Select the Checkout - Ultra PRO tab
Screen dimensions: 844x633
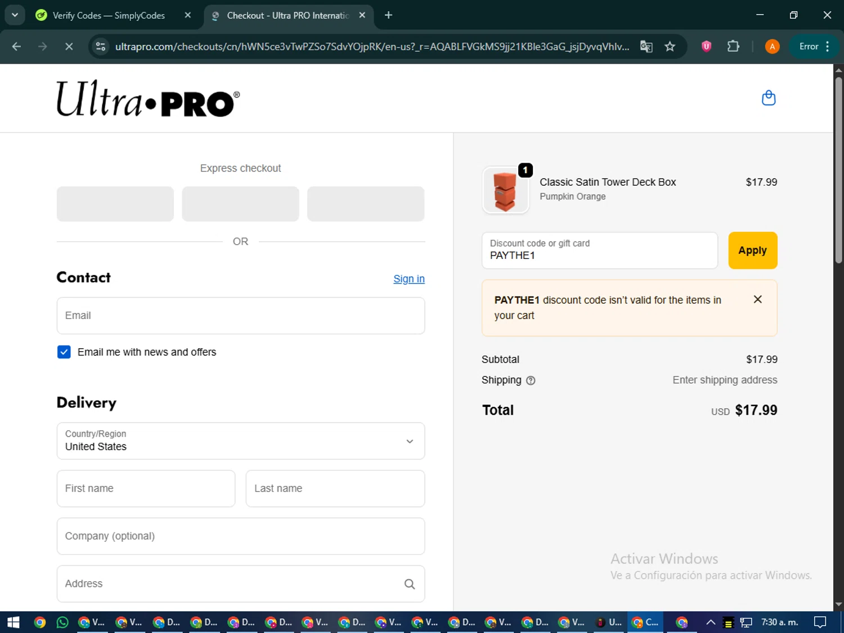point(287,15)
